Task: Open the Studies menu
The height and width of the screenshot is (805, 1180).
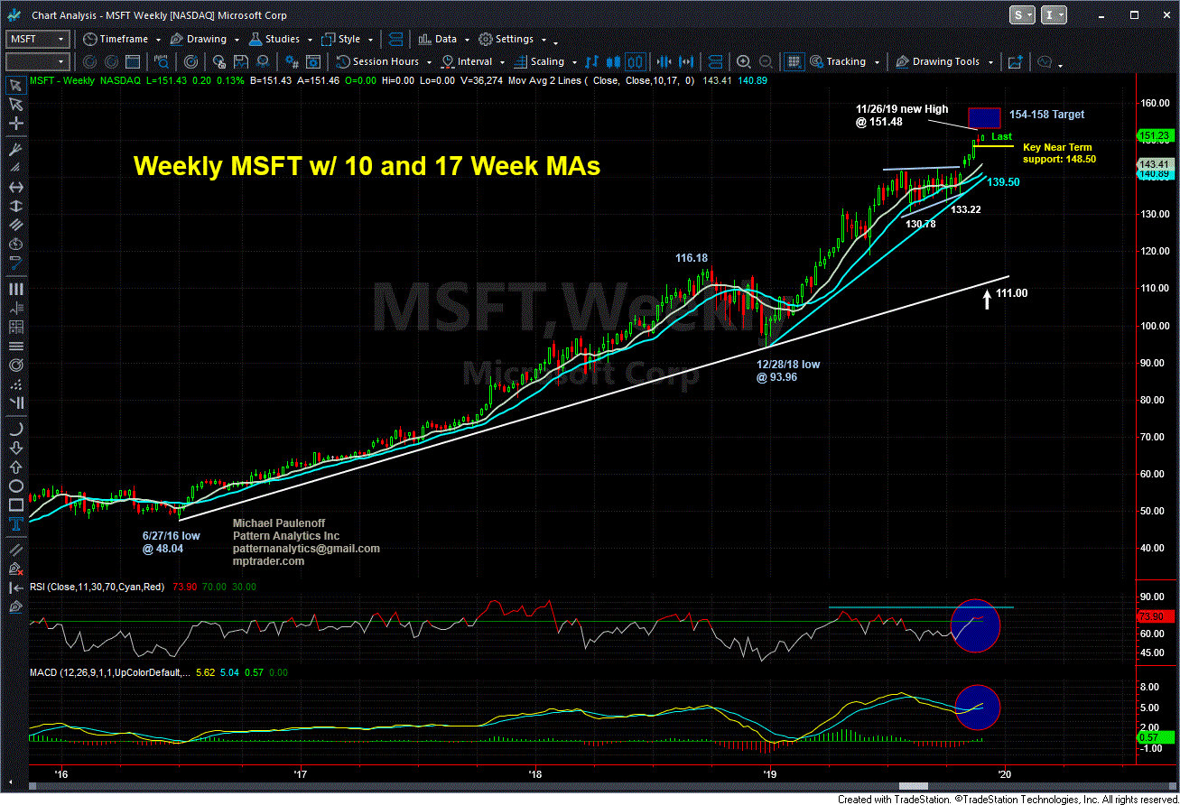Action: 274,39
